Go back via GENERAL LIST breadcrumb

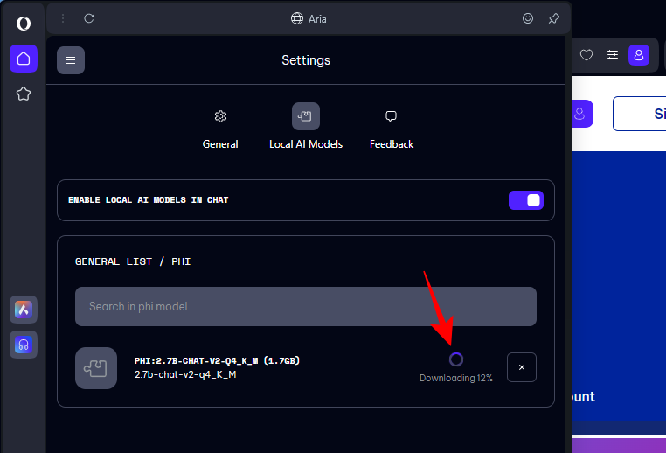click(114, 261)
